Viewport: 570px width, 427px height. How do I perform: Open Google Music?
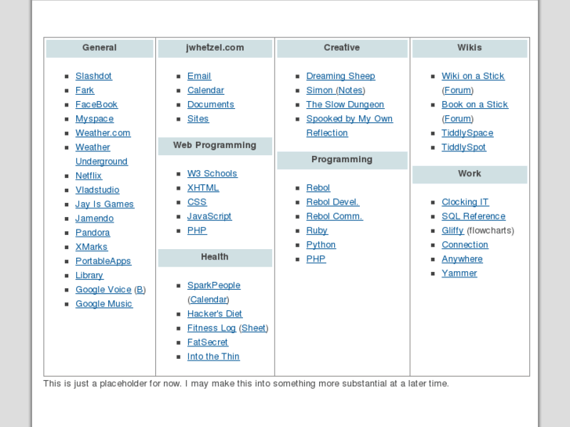tap(104, 304)
